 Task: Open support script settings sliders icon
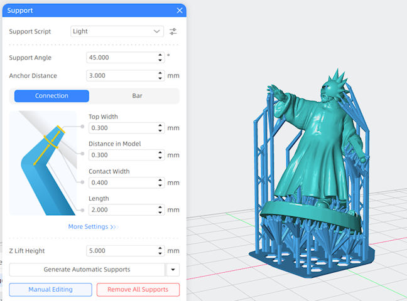tap(173, 31)
